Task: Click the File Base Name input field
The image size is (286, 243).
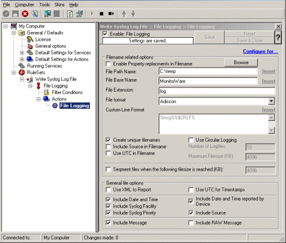Action: tap(208, 81)
